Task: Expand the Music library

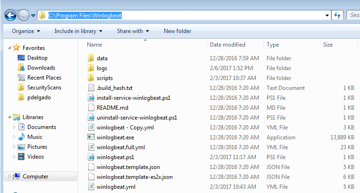Action: (x=14, y=137)
